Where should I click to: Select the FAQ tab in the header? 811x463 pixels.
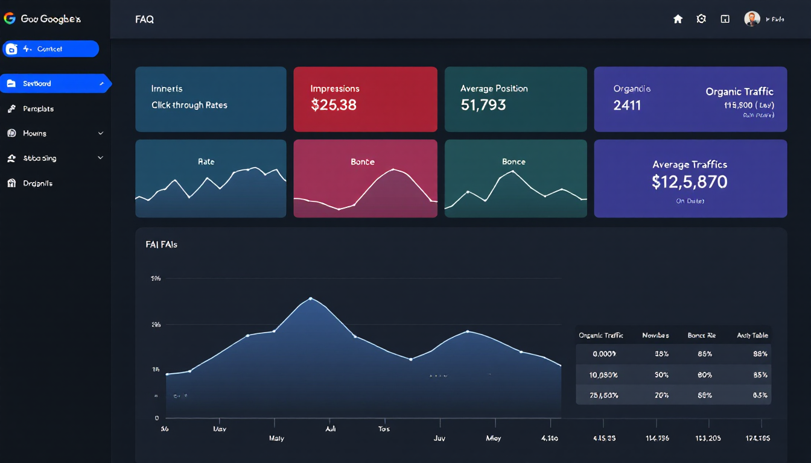coord(145,19)
